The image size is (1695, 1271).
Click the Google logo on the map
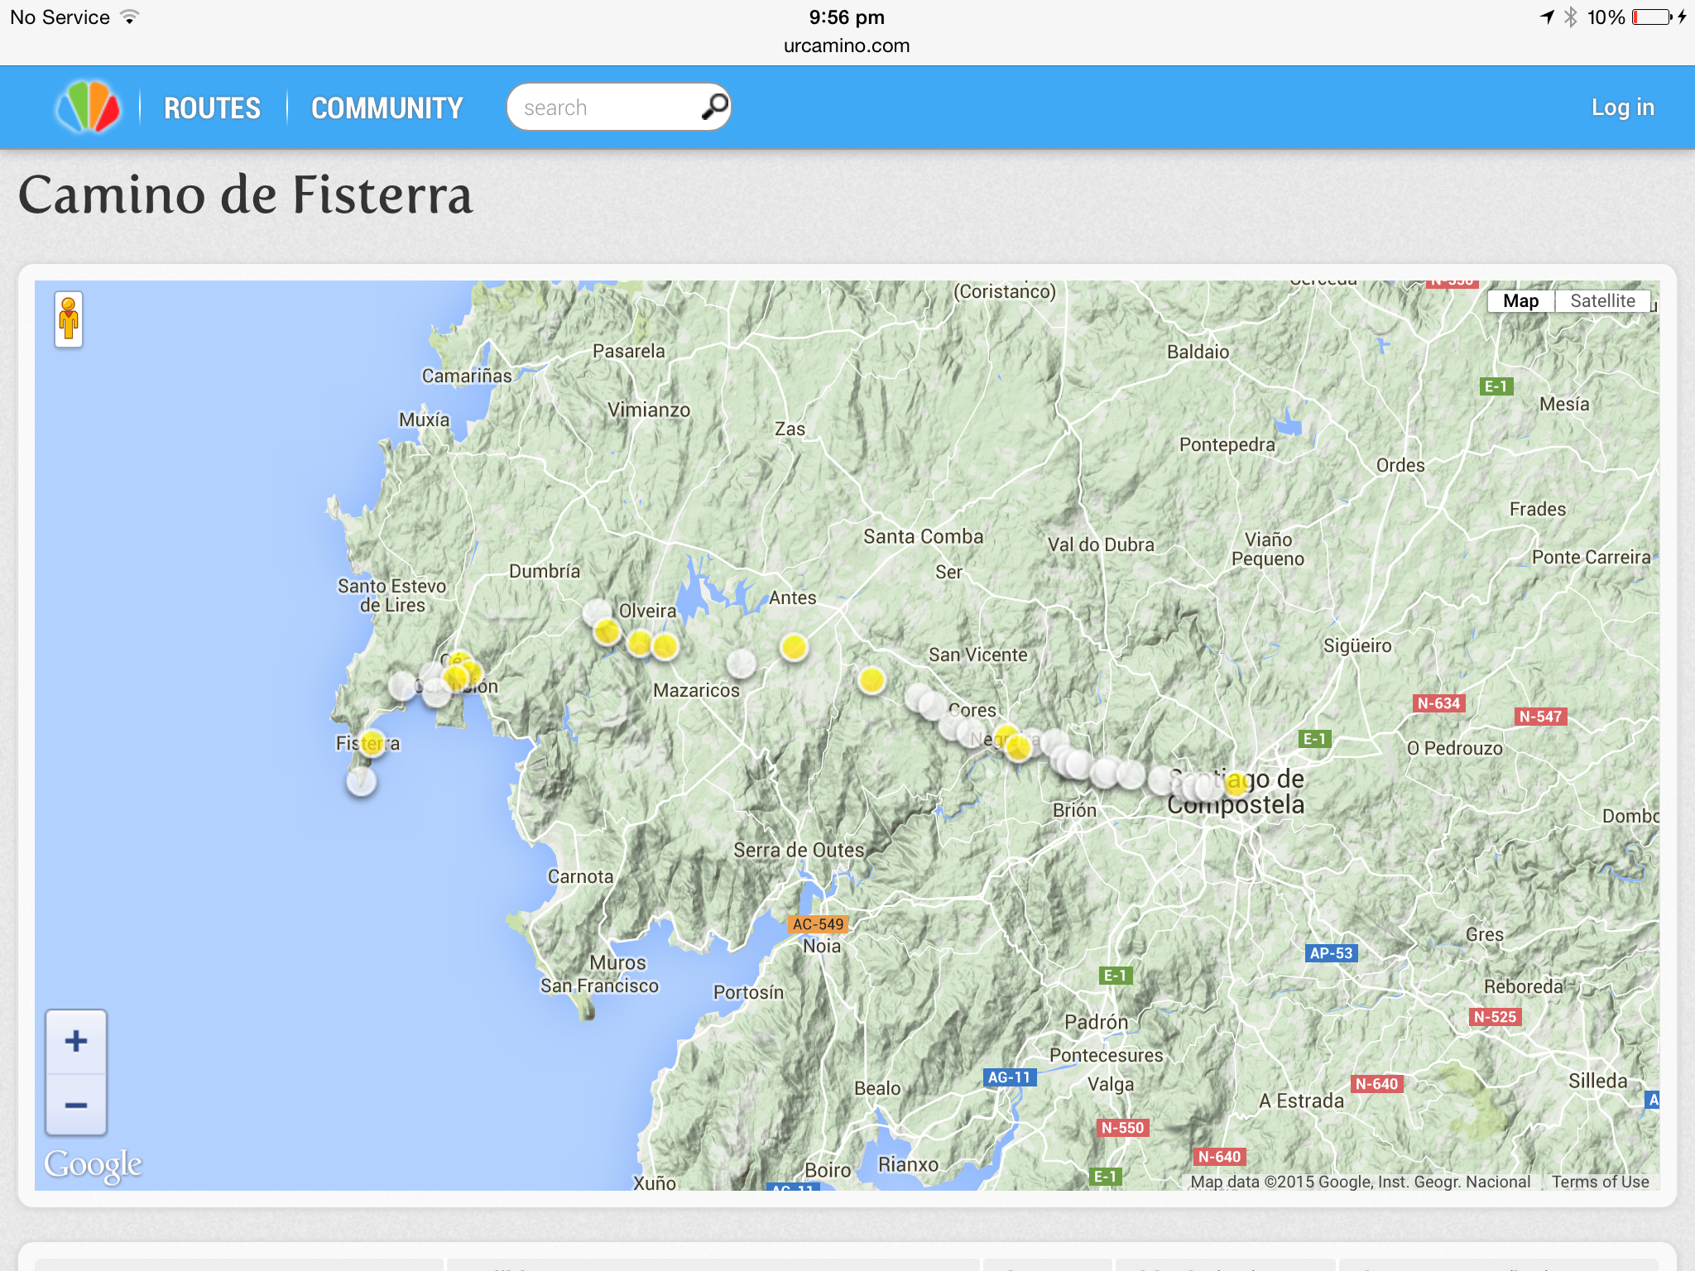[93, 1164]
